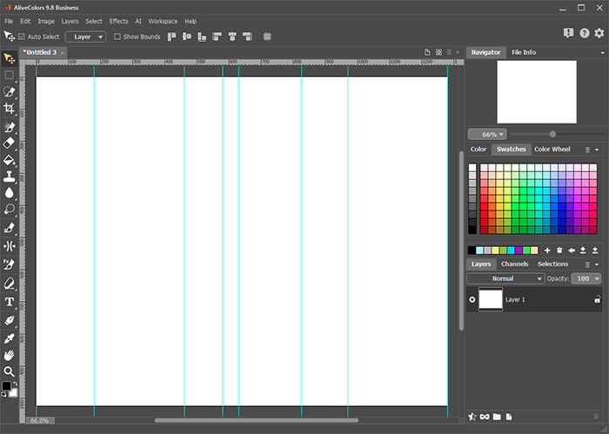
Task: Select the Zoom magnifier tool
Action: click(9, 371)
